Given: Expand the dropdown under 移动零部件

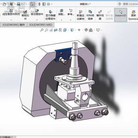Looking at the screenshot, I should pyautogui.click(x=37, y=20).
